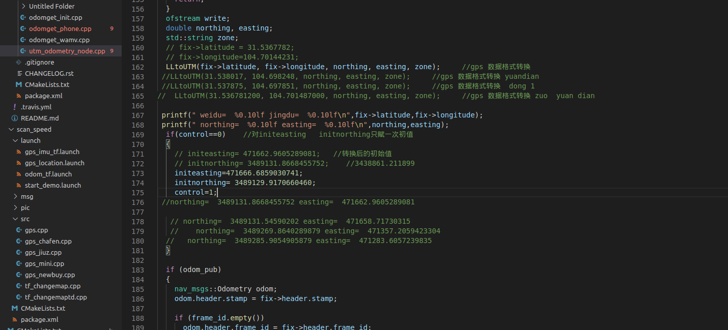The image size is (728, 330).
Task: Open package.xml below tf_changemaptd.cpp
Action: (39, 319)
